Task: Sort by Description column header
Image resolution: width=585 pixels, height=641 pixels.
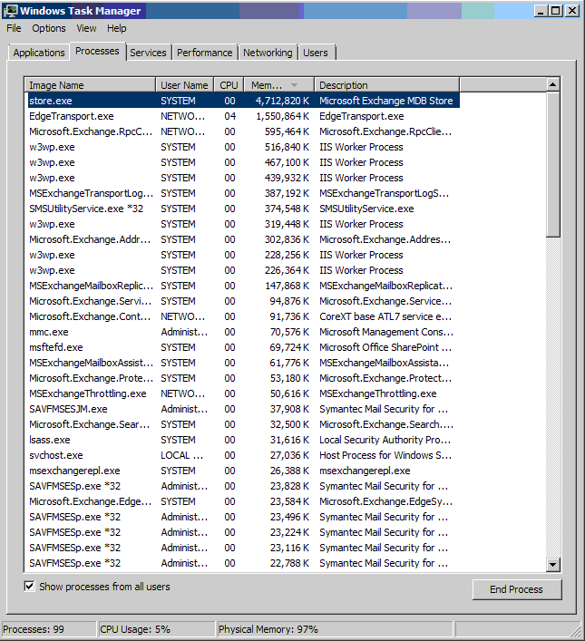Action: [x=386, y=85]
